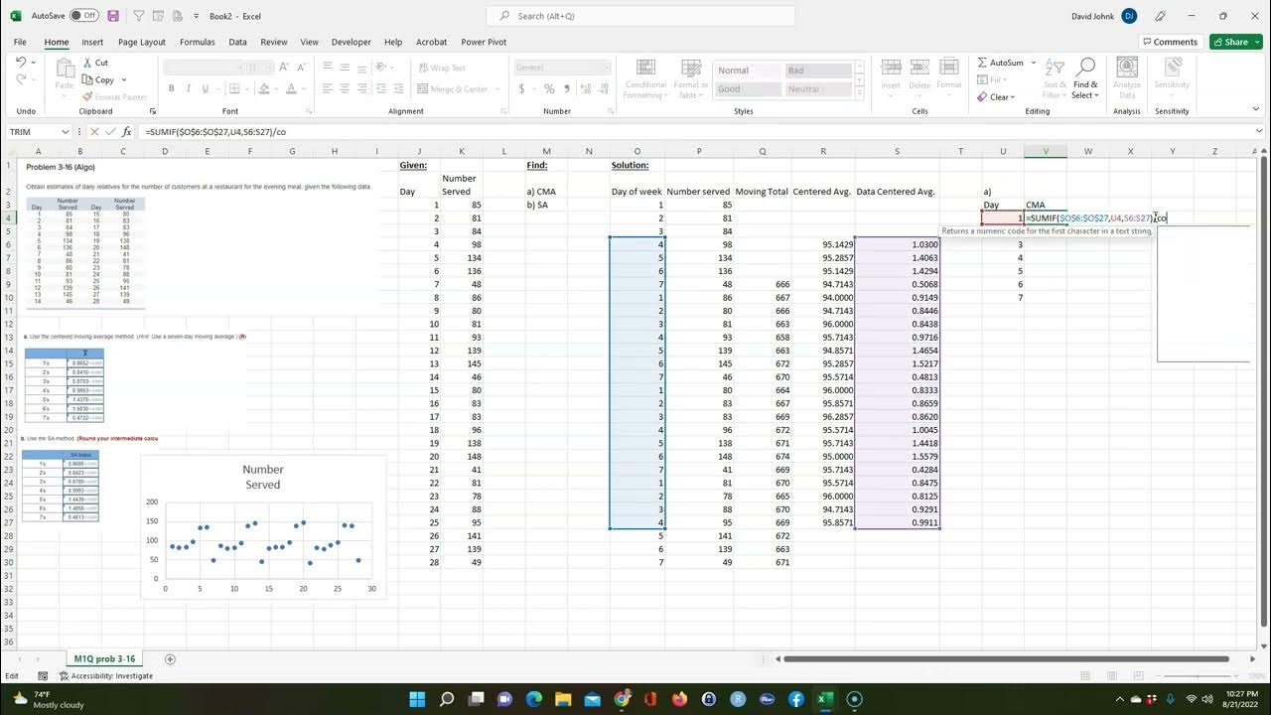This screenshot has width=1271, height=715.
Task: Click the coming soon features megaphone icon
Action: point(1160,16)
